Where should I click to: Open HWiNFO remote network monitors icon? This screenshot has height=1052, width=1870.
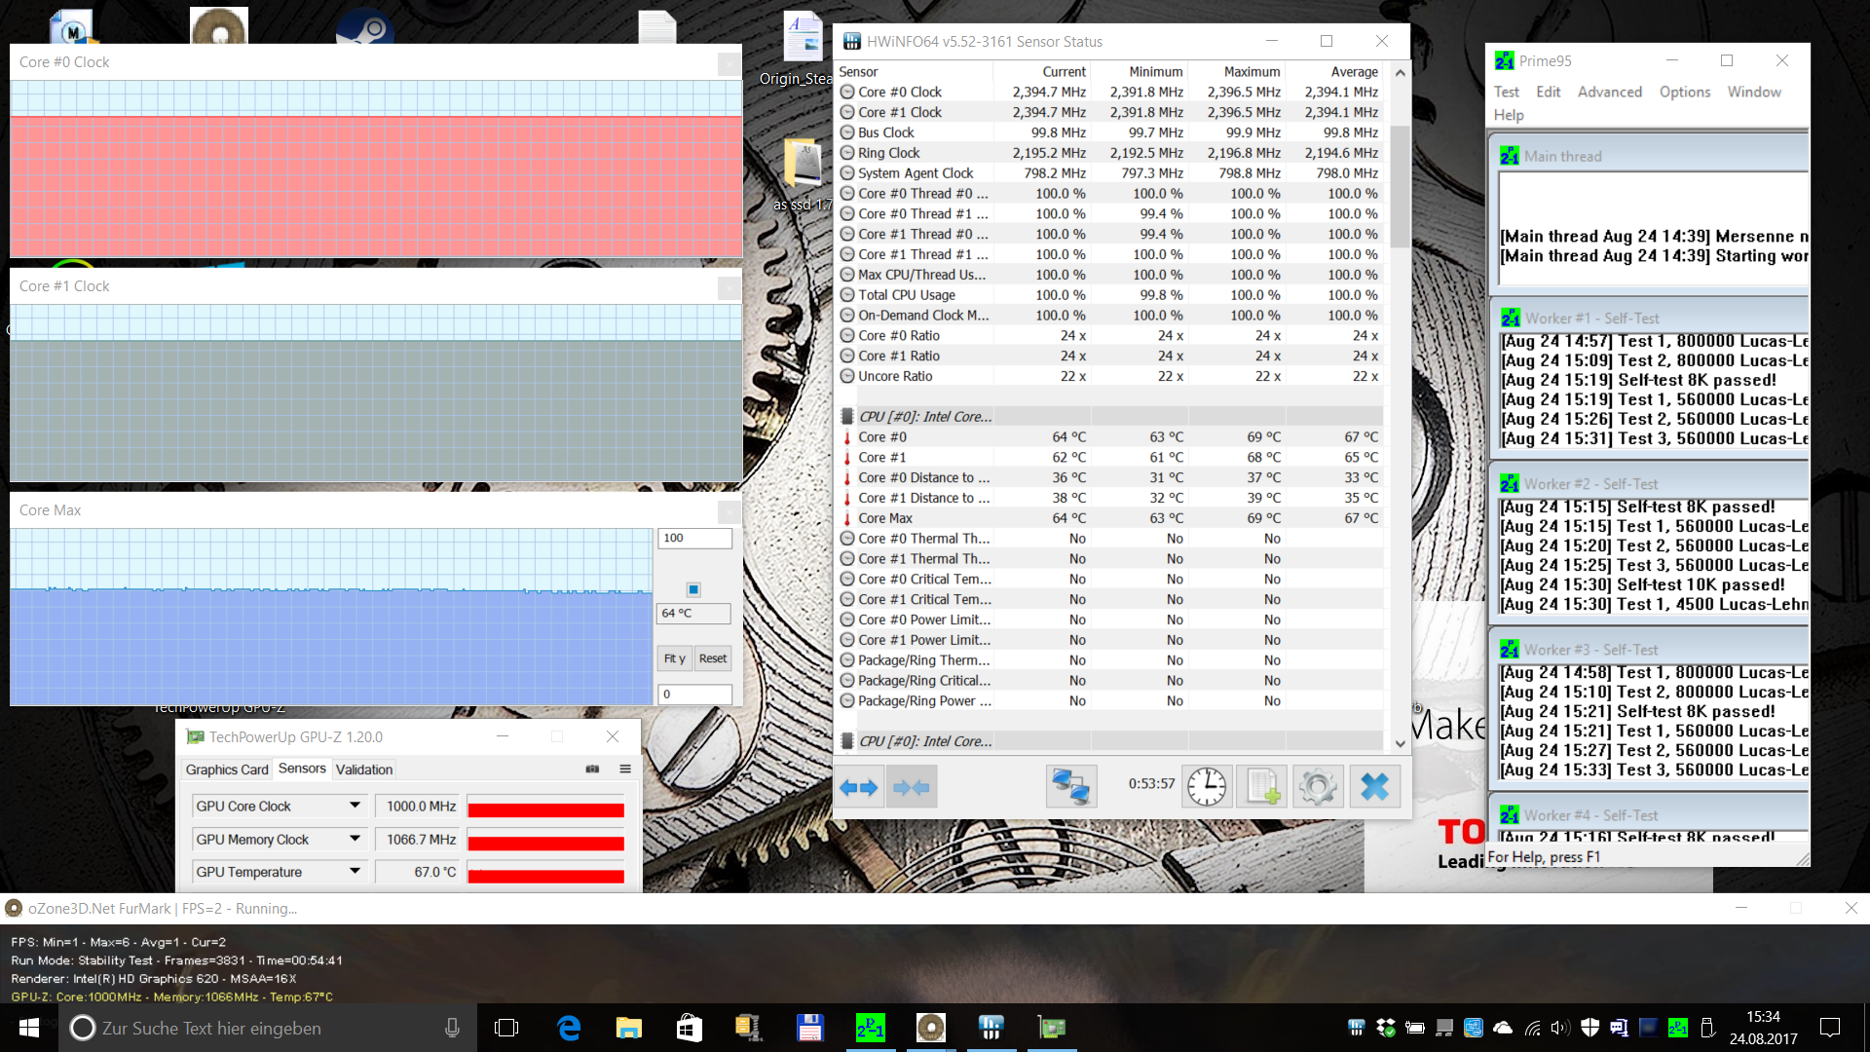point(1070,787)
